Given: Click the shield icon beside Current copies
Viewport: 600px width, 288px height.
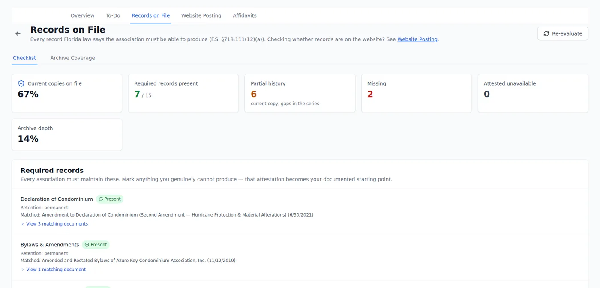Looking at the screenshot, I should [21, 83].
